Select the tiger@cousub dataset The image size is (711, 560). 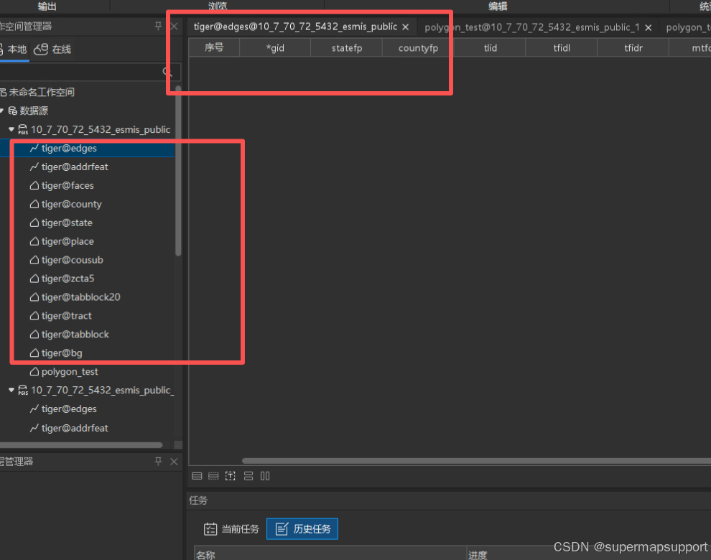click(72, 260)
